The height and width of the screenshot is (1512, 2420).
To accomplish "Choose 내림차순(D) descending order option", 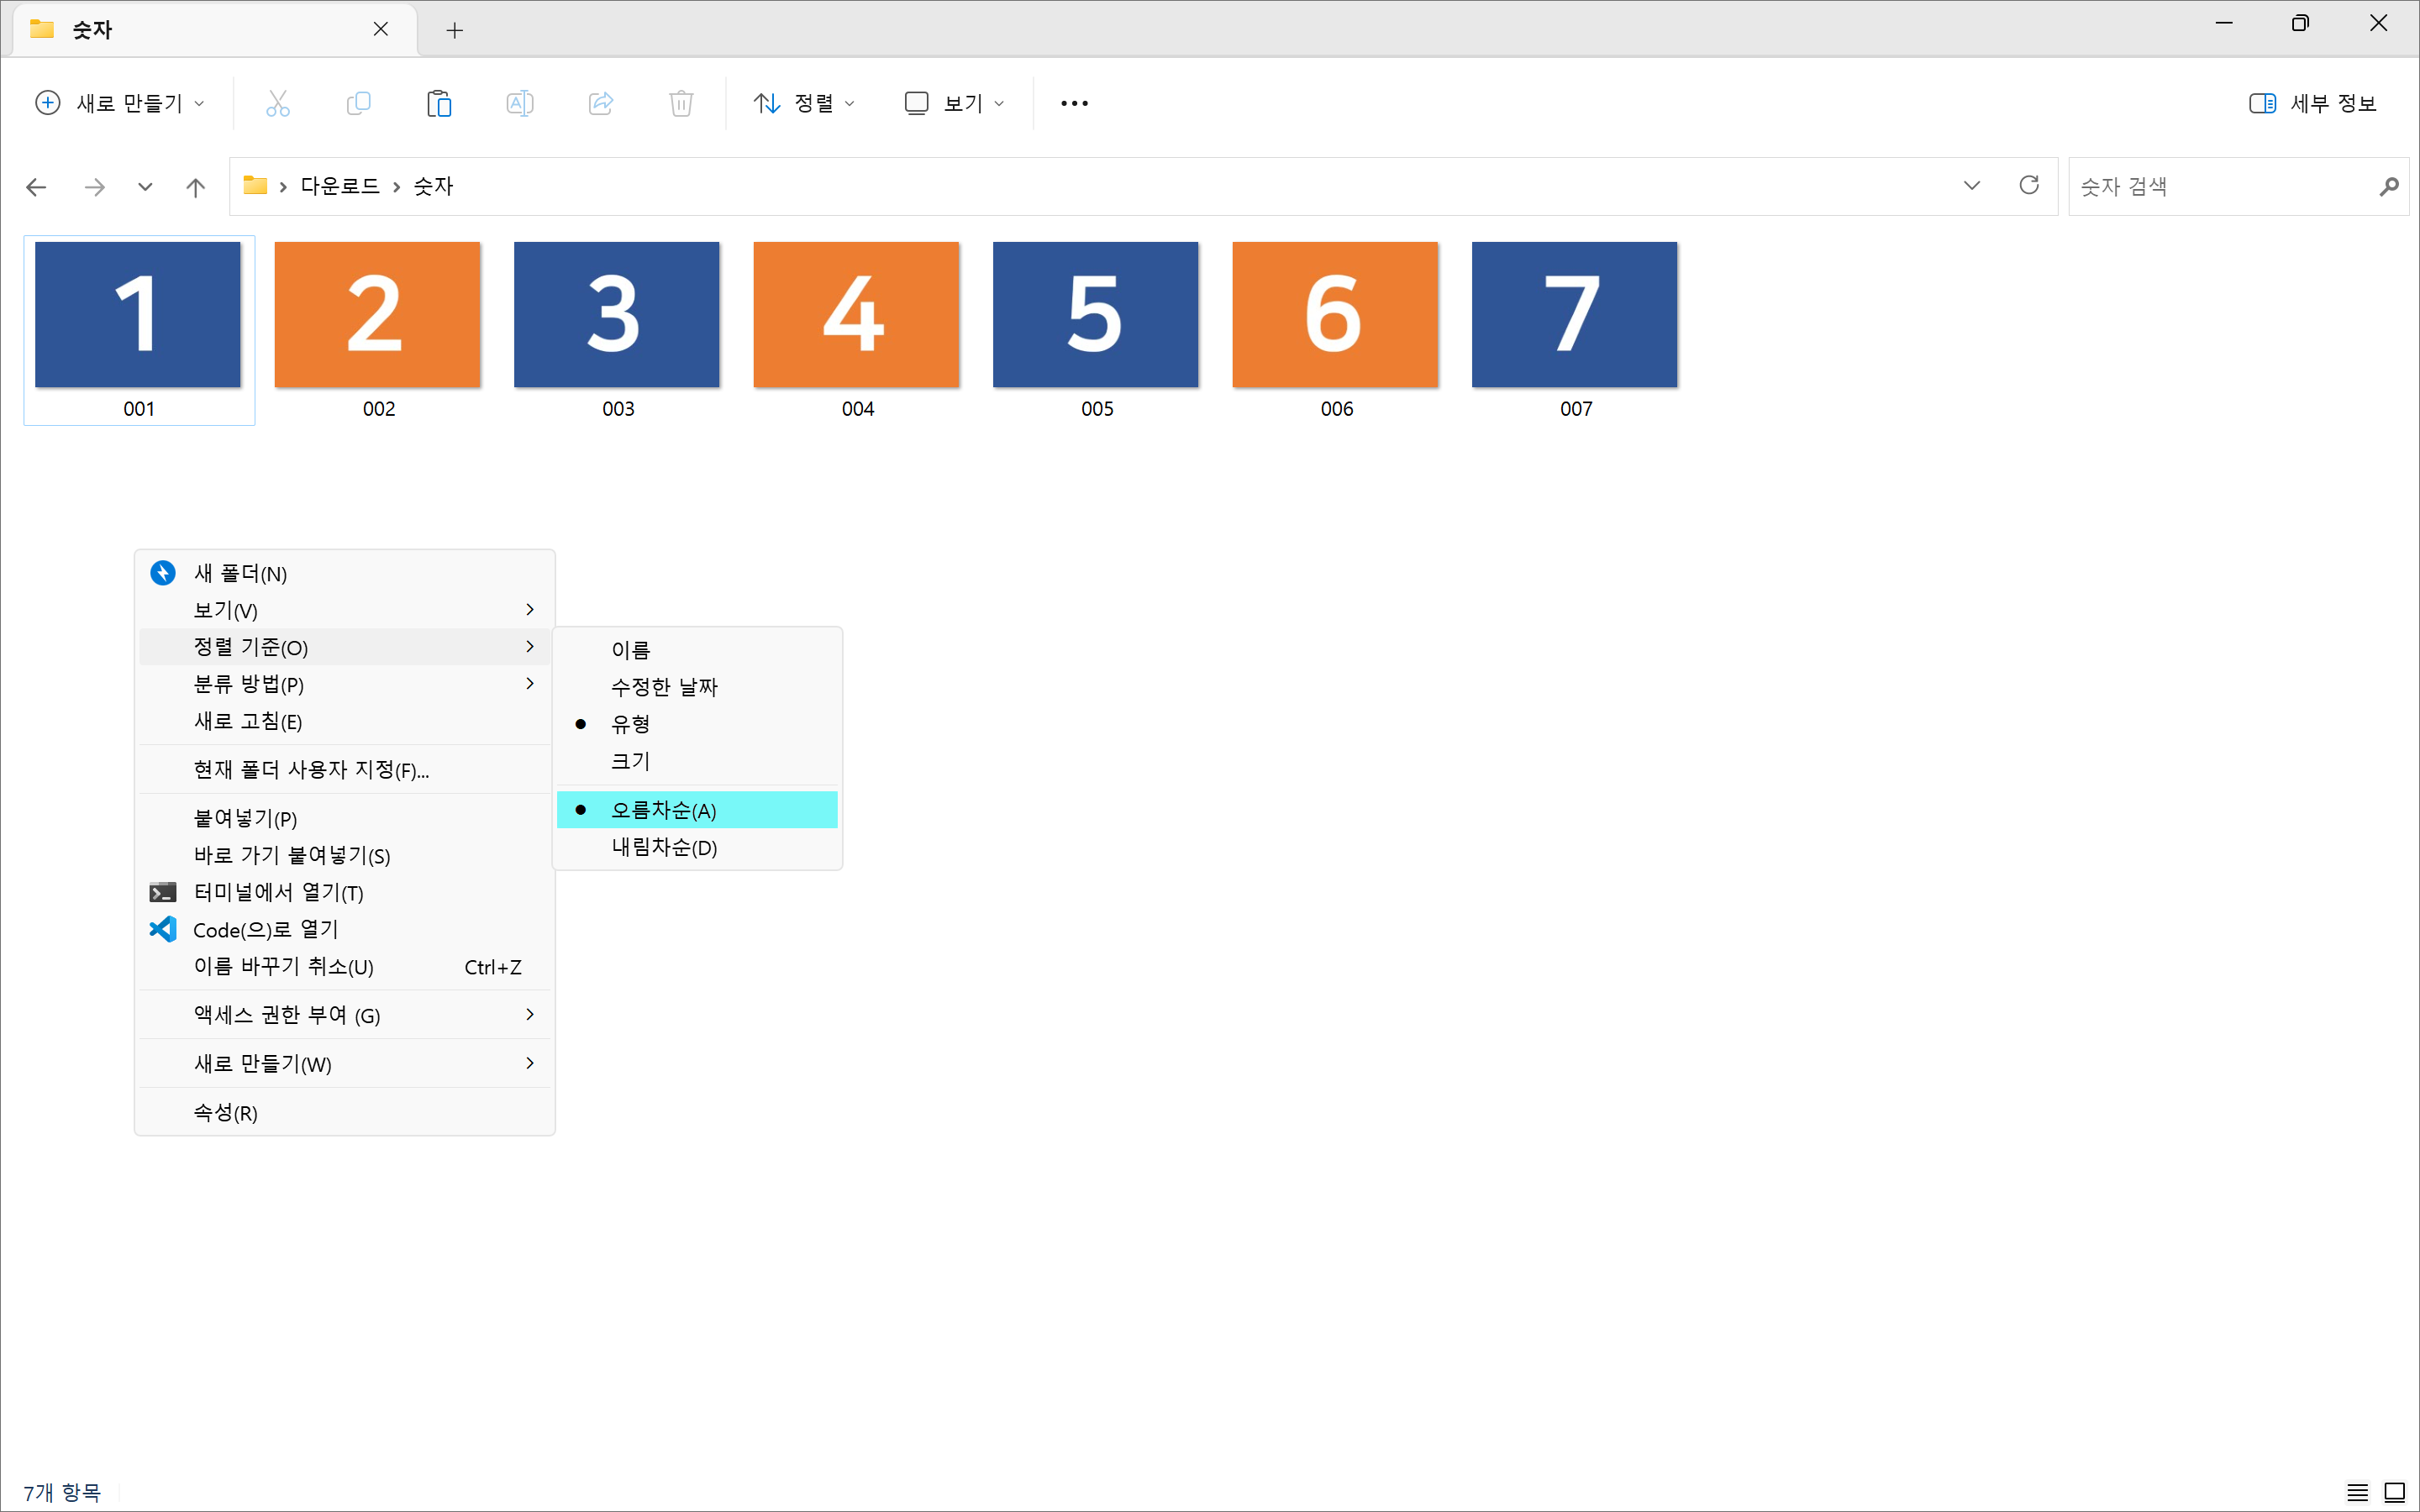I will [x=664, y=847].
